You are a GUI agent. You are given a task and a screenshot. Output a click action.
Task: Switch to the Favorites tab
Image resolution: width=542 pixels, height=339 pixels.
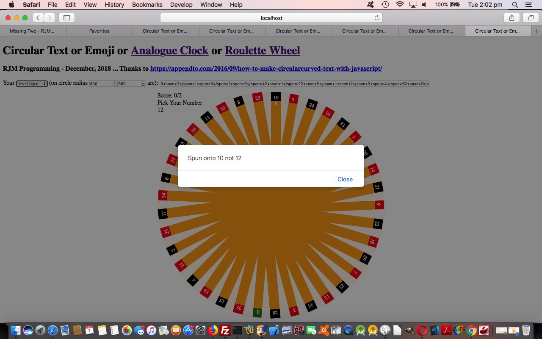click(100, 31)
